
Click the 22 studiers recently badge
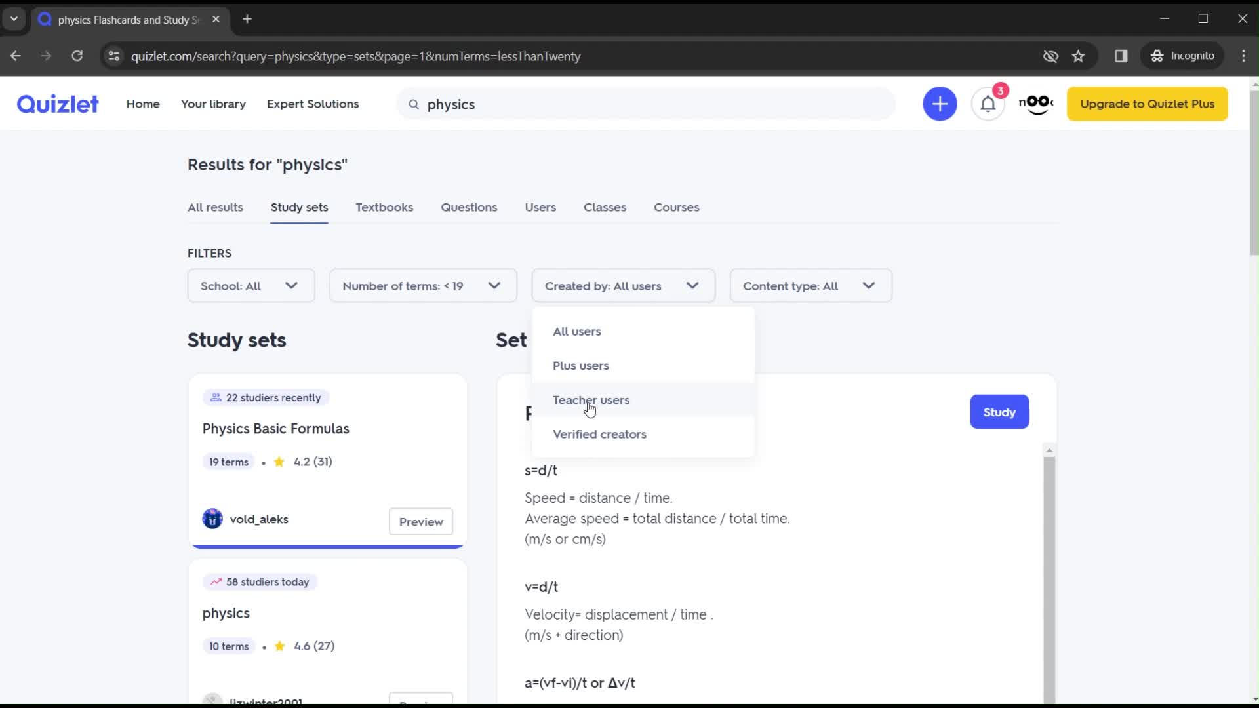(x=266, y=397)
